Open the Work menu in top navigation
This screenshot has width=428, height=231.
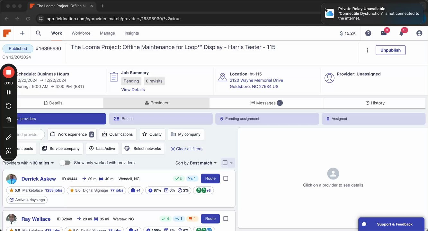coord(57,33)
